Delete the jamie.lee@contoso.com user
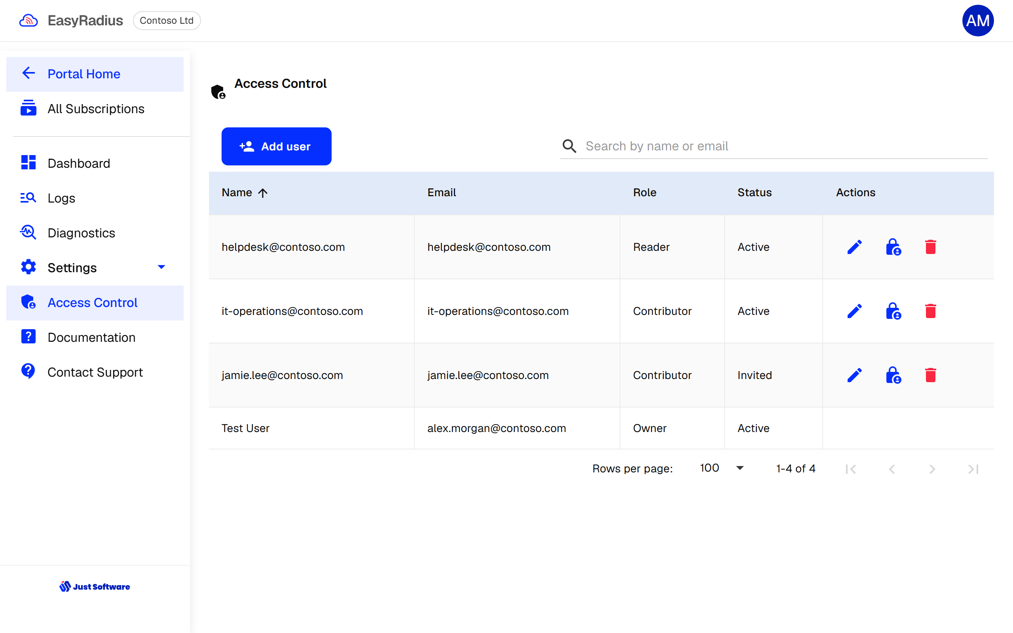 (x=930, y=375)
